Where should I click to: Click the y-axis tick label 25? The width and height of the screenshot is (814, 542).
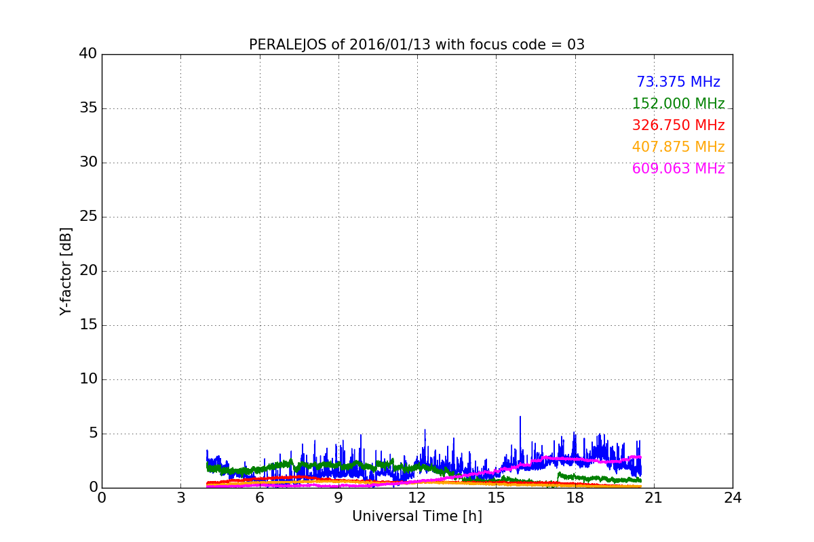(88, 217)
